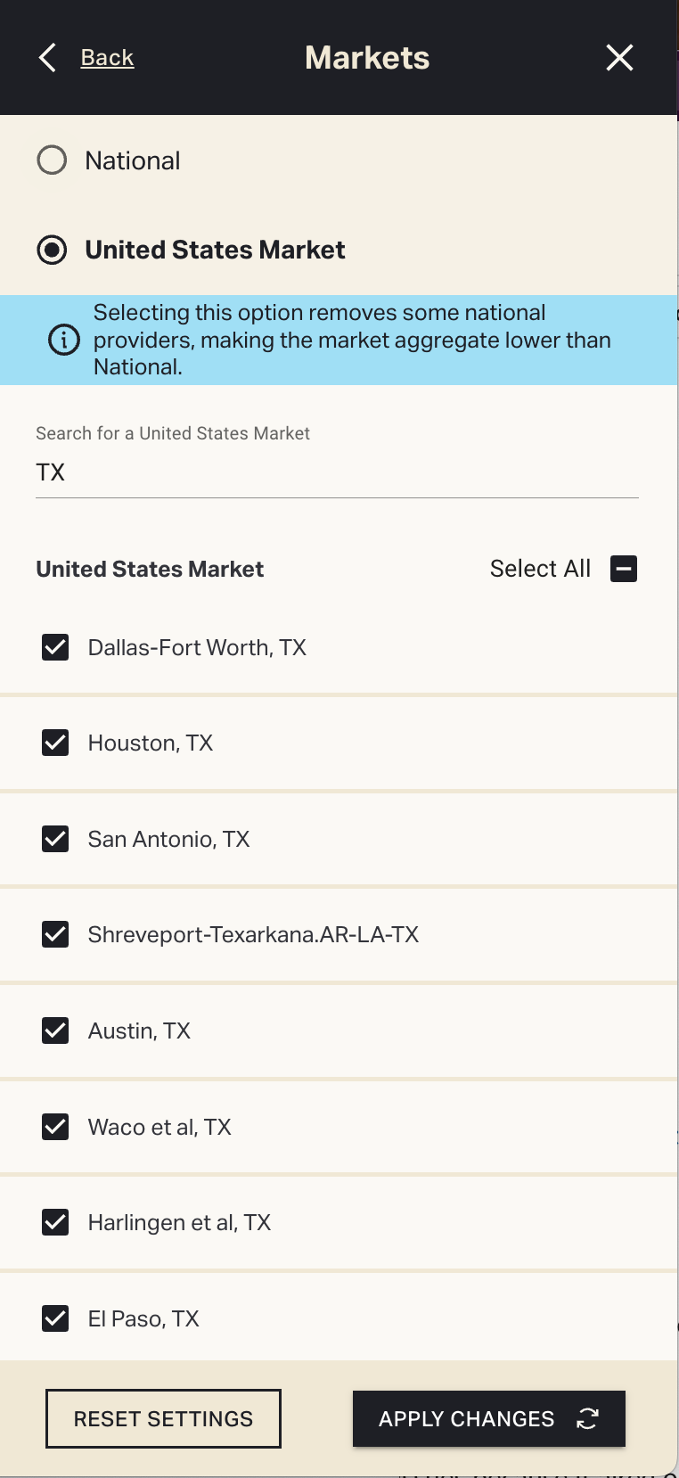Click the Select All label text

coord(540,569)
